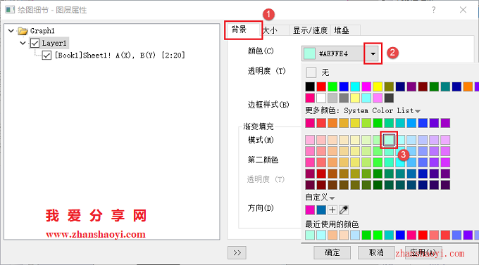The image size is (479, 265).
Task: Click the Graph1 folder icon
Action: pyautogui.click(x=23, y=31)
